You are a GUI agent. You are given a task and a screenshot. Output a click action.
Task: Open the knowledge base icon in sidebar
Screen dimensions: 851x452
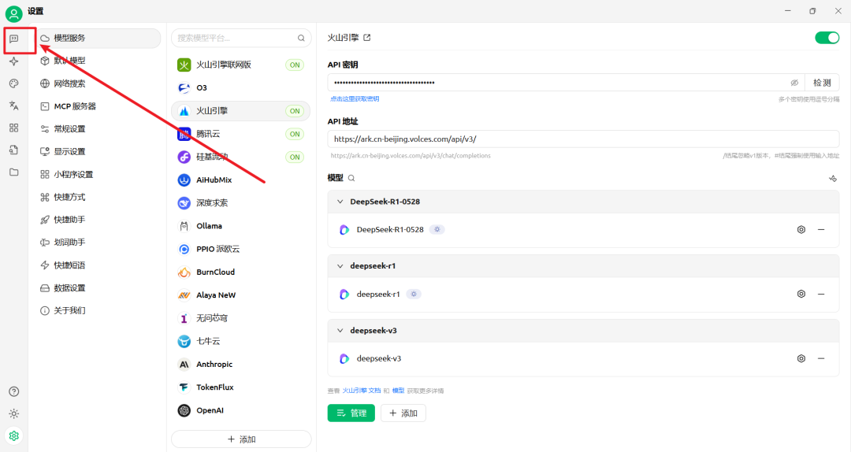14,150
